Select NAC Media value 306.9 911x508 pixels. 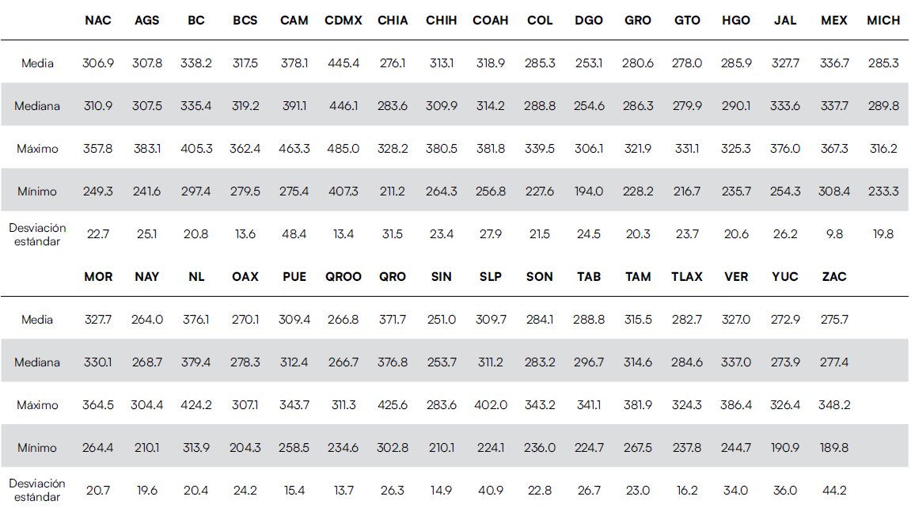pos(98,63)
